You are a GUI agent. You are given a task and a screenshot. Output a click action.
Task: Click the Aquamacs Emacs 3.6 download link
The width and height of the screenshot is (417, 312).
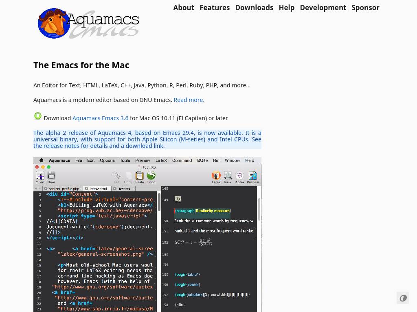[x=100, y=118]
